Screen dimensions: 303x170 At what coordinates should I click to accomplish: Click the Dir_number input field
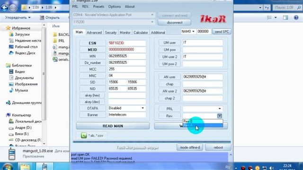click(127, 63)
